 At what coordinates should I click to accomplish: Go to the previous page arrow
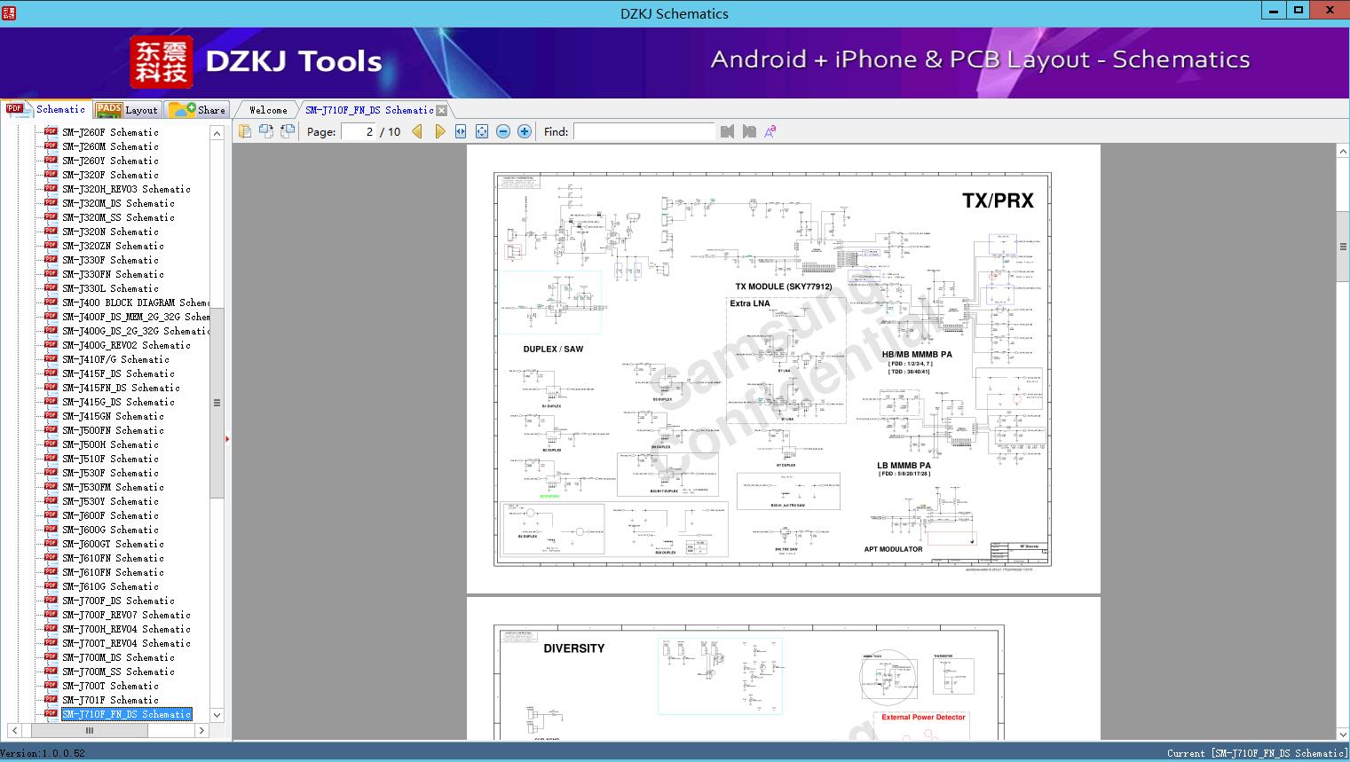[417, 131]
